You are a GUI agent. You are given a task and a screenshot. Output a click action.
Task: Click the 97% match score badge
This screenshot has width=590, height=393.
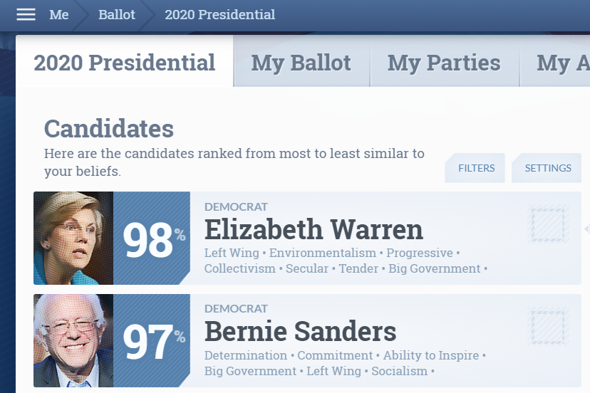click(x=152, y=340)
